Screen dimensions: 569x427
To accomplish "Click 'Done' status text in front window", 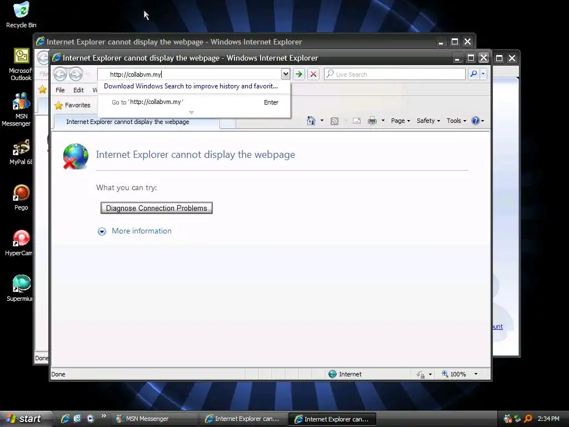I will point(58,374).
